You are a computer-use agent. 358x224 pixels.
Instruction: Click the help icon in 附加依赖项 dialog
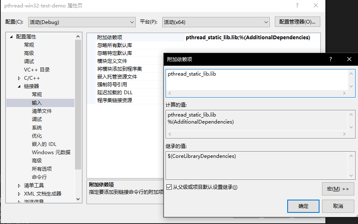331,60
